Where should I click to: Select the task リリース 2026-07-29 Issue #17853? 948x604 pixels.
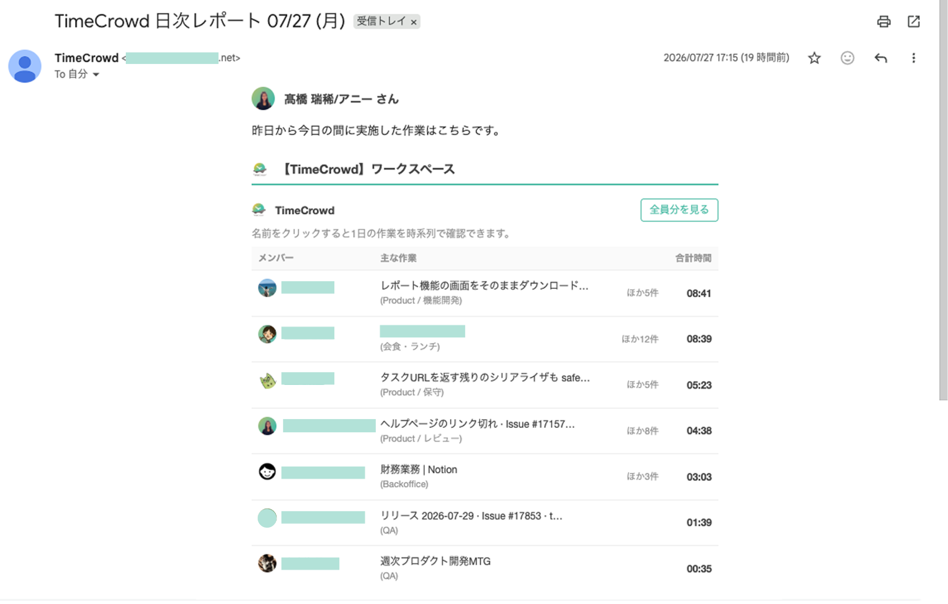tap(471, 516)
